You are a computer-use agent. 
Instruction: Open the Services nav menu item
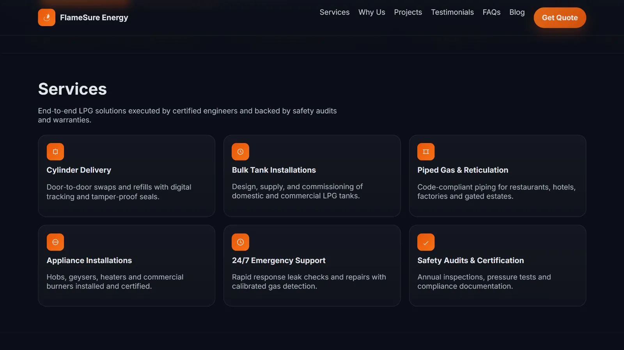click(x=334, y=12)
